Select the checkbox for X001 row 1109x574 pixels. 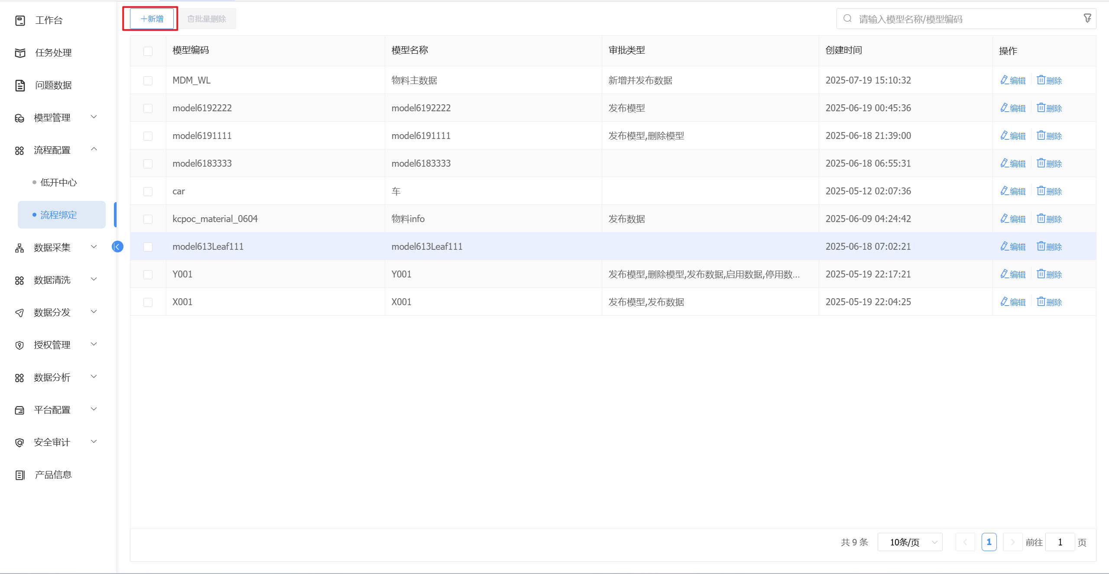point(148,302)
